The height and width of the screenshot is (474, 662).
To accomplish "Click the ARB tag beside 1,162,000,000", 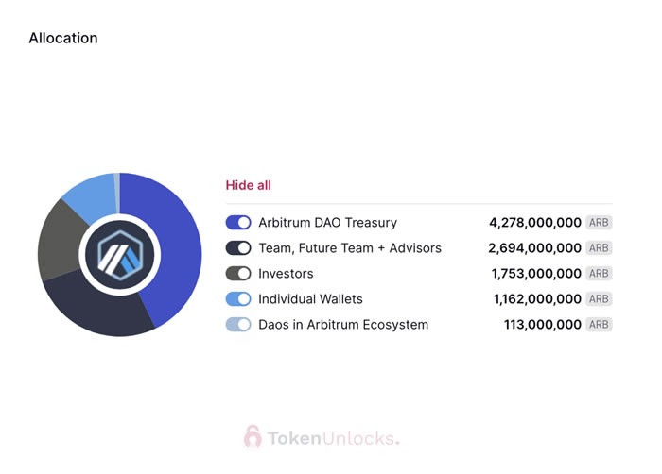I will pos(599,299).
